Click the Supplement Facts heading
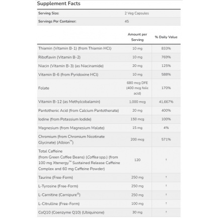The width and height of the screenshot is (218, 218). pyautogui.click(x=58, y=4)
